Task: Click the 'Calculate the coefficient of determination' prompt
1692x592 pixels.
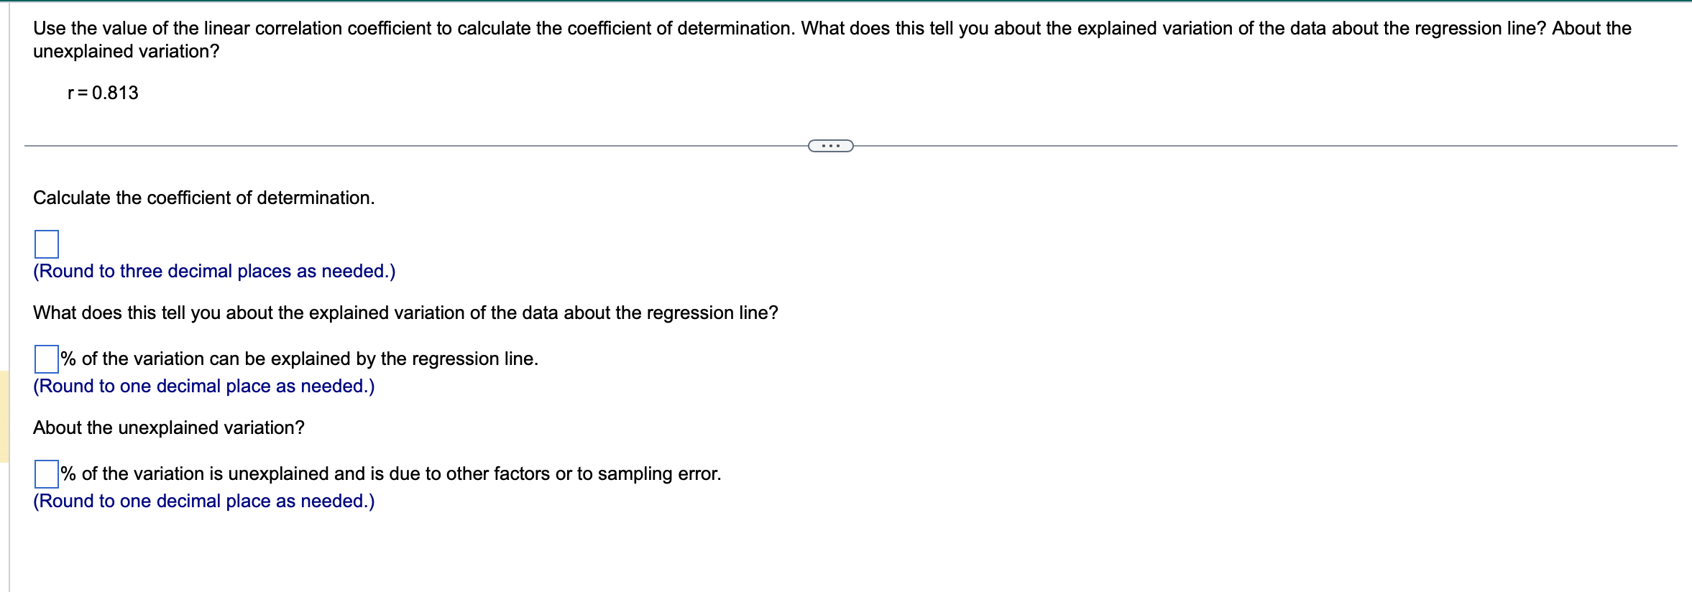Action: click(203, 198)
